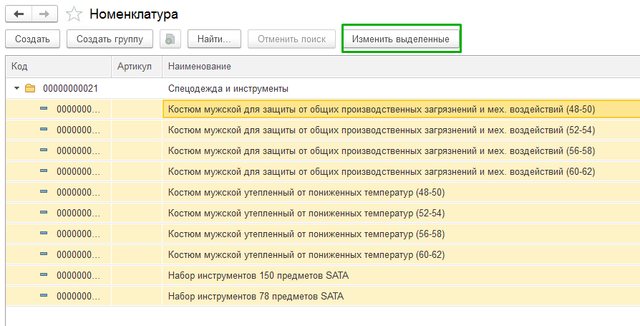The image size is (640, 326).
Task: Click the Отменить поиск button
Action: 291,39
